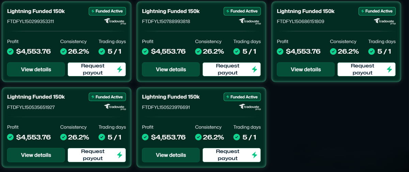Viewport: 409px width, 172px height.
Task: Click profit checkmark icon on account FTDFYL150523976691
Action: pyautogui.click(x=146, y=137)
